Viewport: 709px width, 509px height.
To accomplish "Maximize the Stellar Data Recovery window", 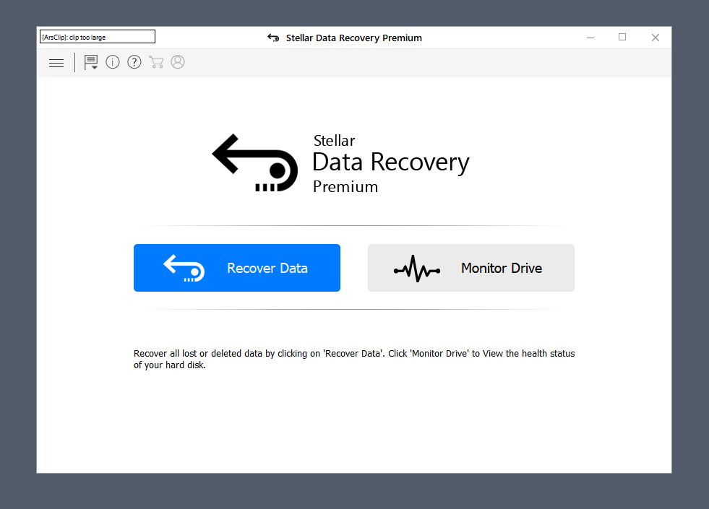I will 622,38.
